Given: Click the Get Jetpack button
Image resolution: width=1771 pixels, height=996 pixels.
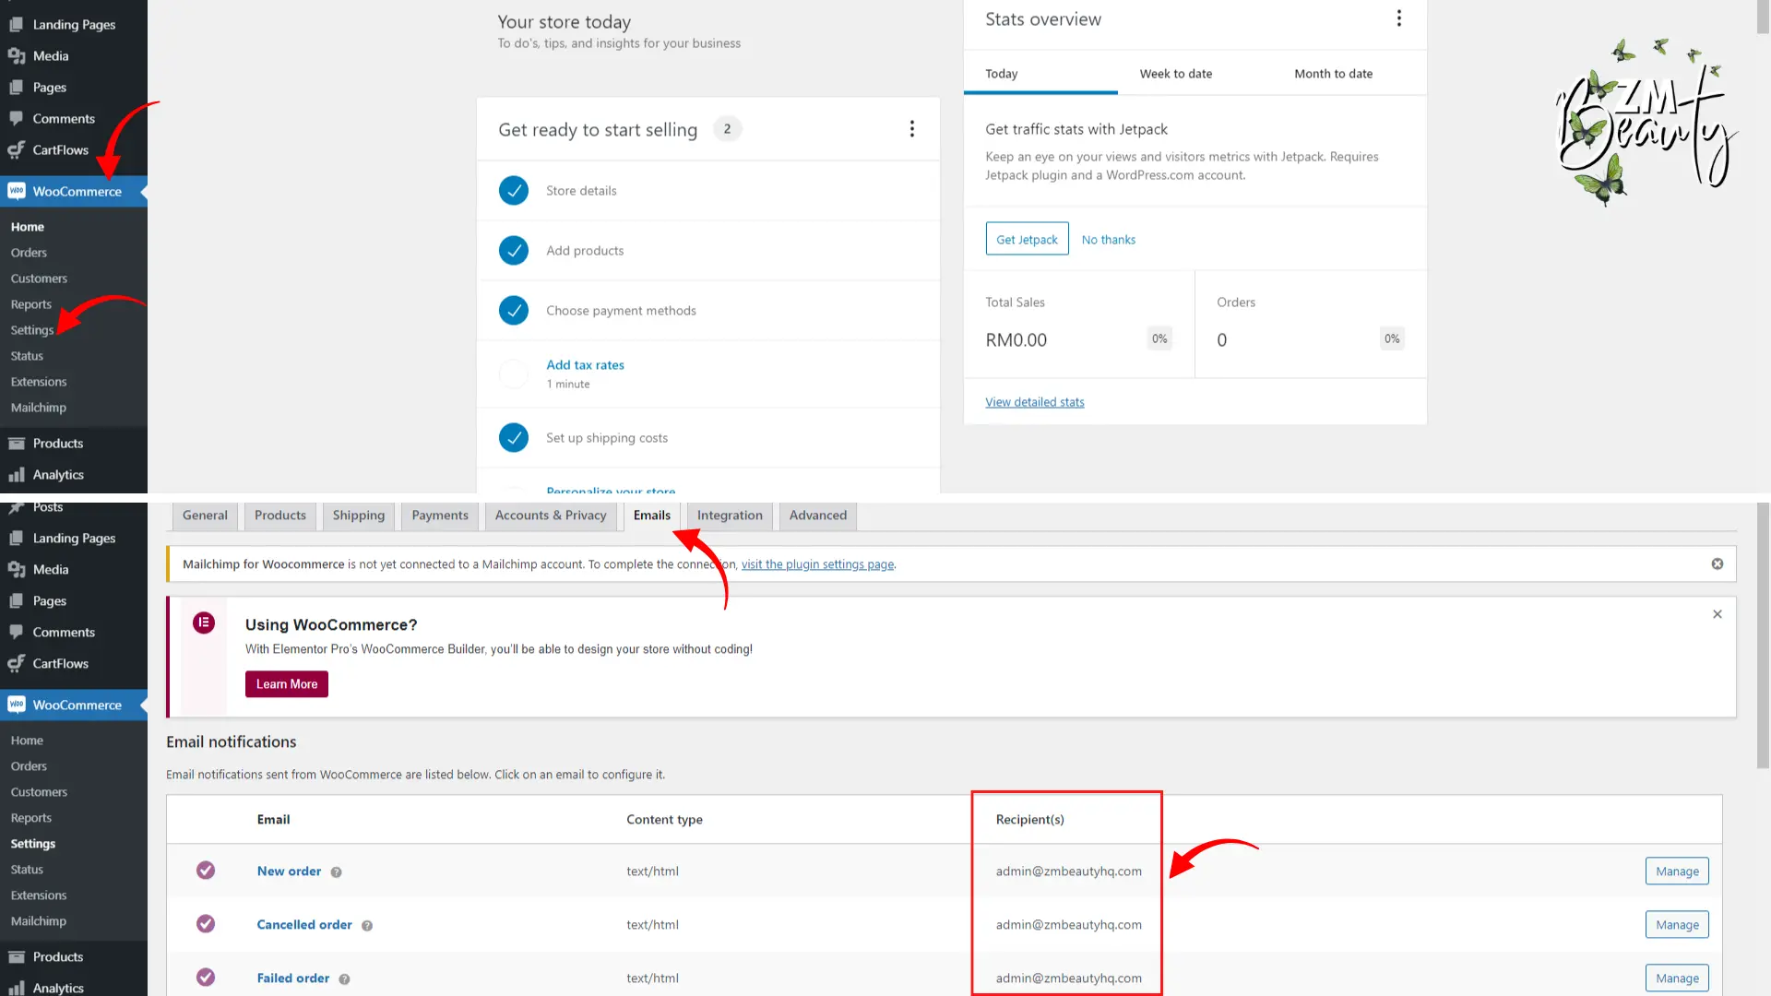Looking at the screenshot, I should [x=1027, y=239].
